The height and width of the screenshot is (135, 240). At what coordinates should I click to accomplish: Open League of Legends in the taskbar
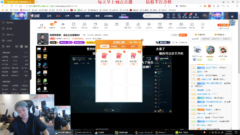tap(144, 132)
